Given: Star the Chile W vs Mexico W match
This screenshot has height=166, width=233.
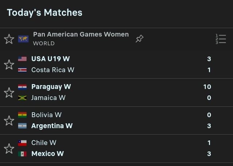Looking at the screenshot, I should (9, 149).
